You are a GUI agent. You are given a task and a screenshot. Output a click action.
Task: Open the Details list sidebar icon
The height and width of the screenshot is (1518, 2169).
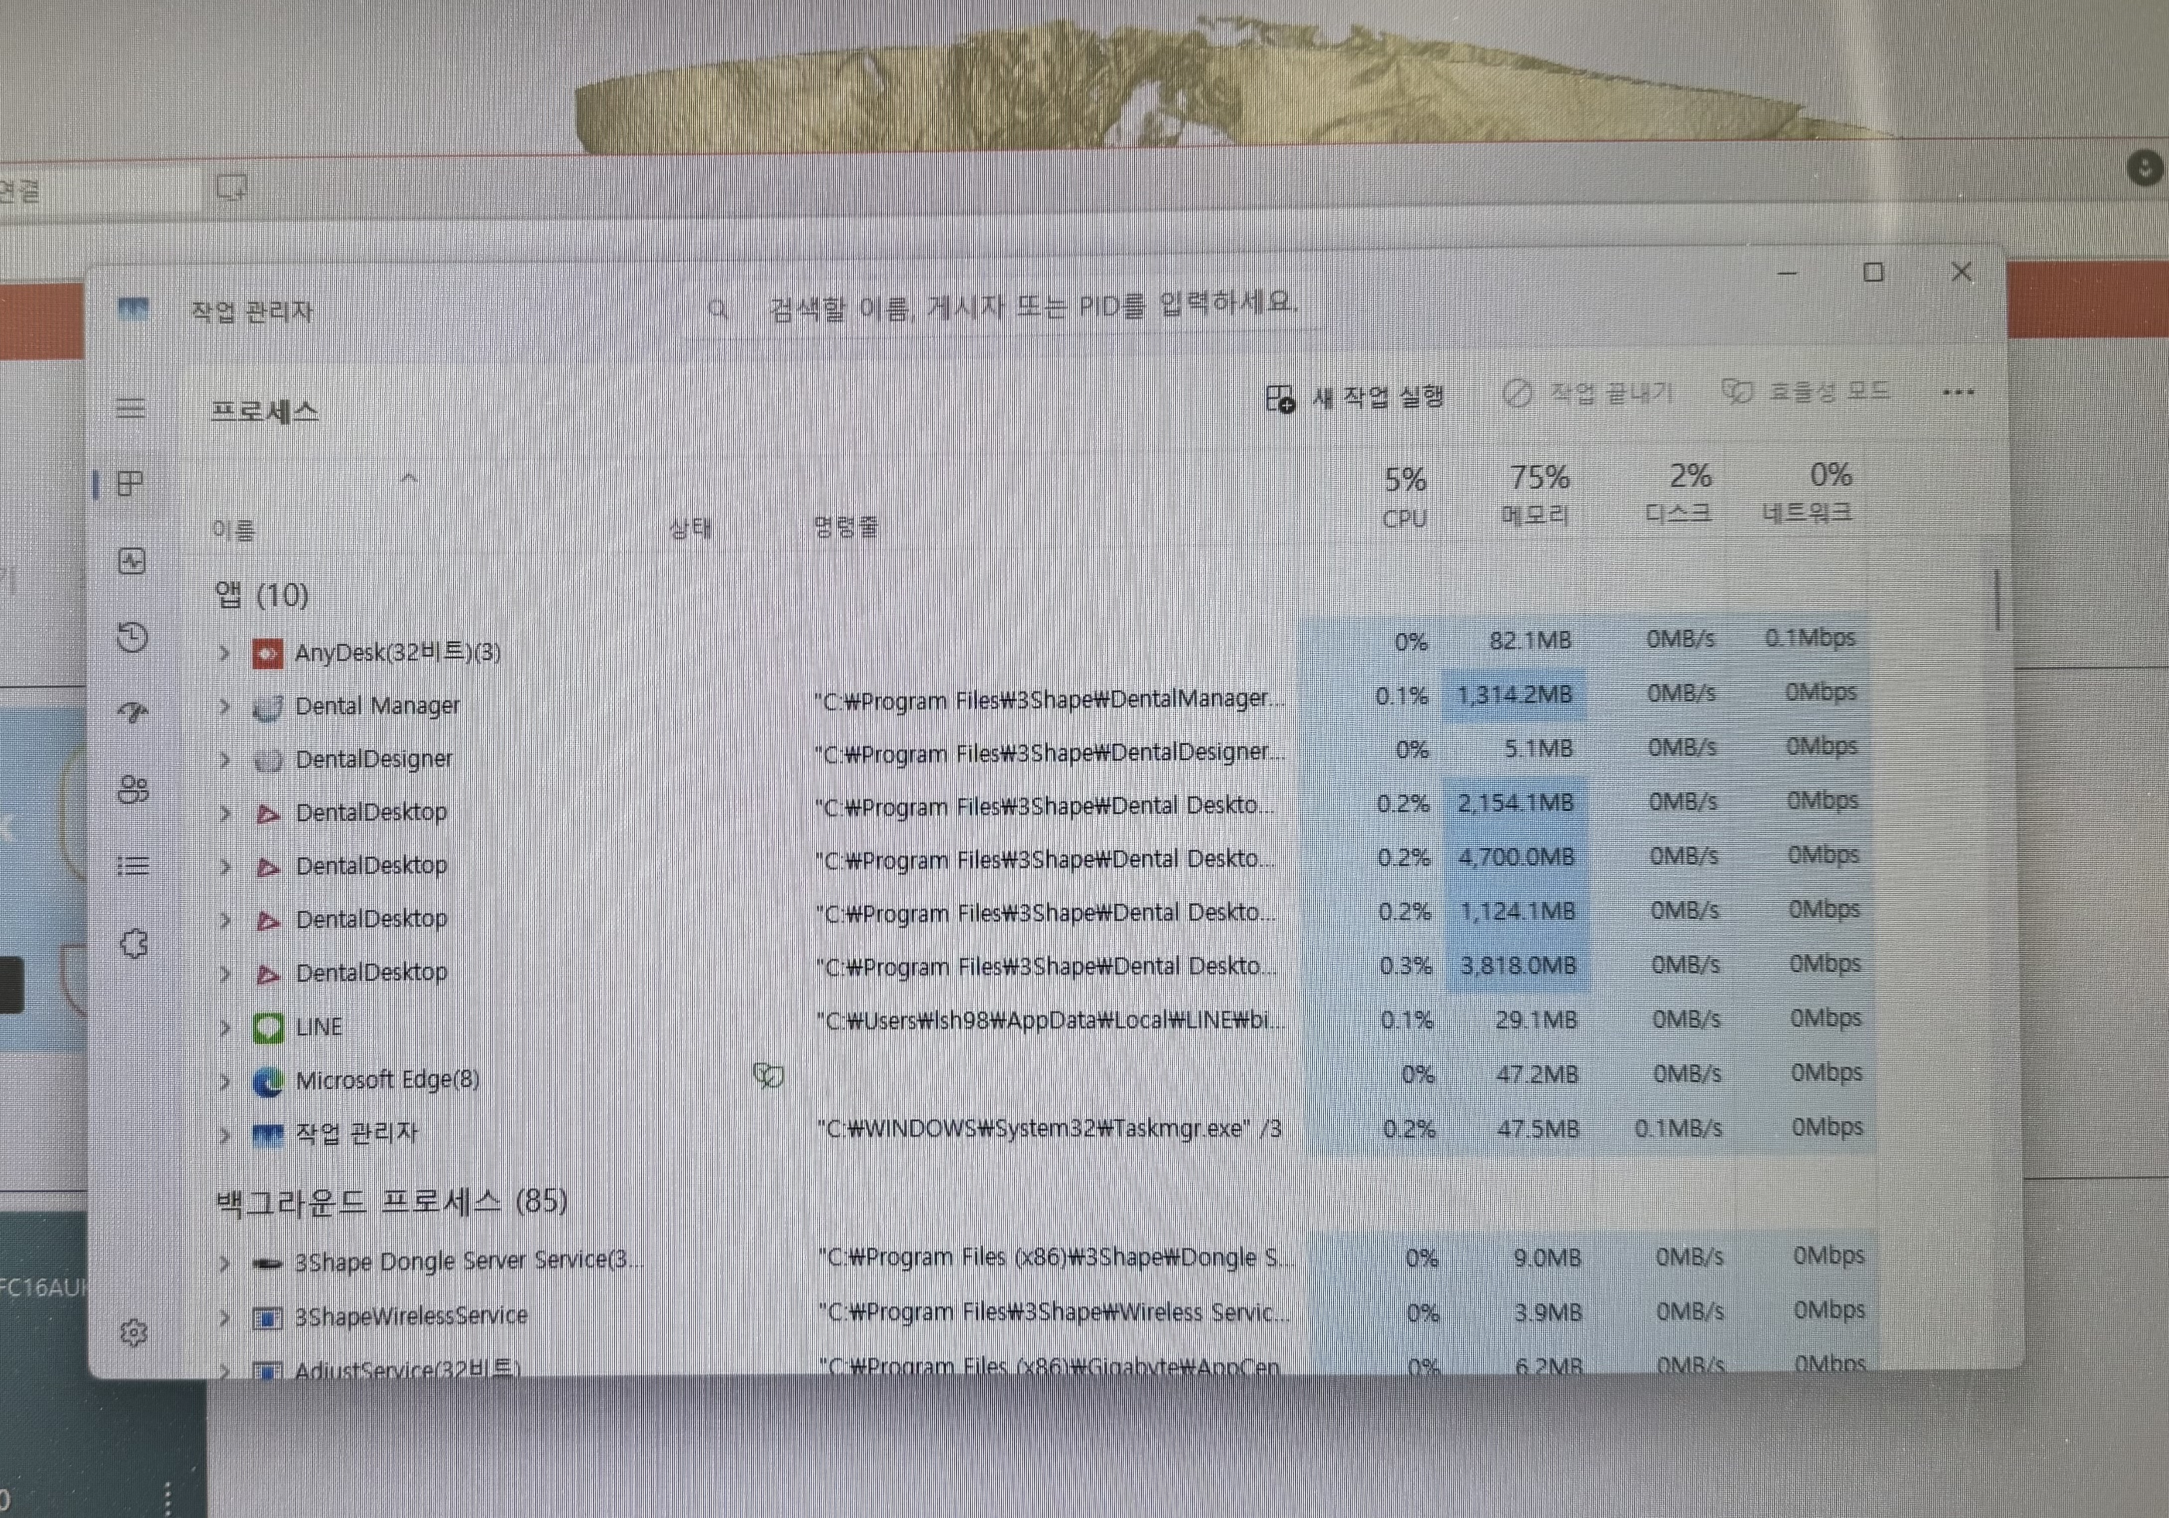pyautogui.click(x=133, y=865)
